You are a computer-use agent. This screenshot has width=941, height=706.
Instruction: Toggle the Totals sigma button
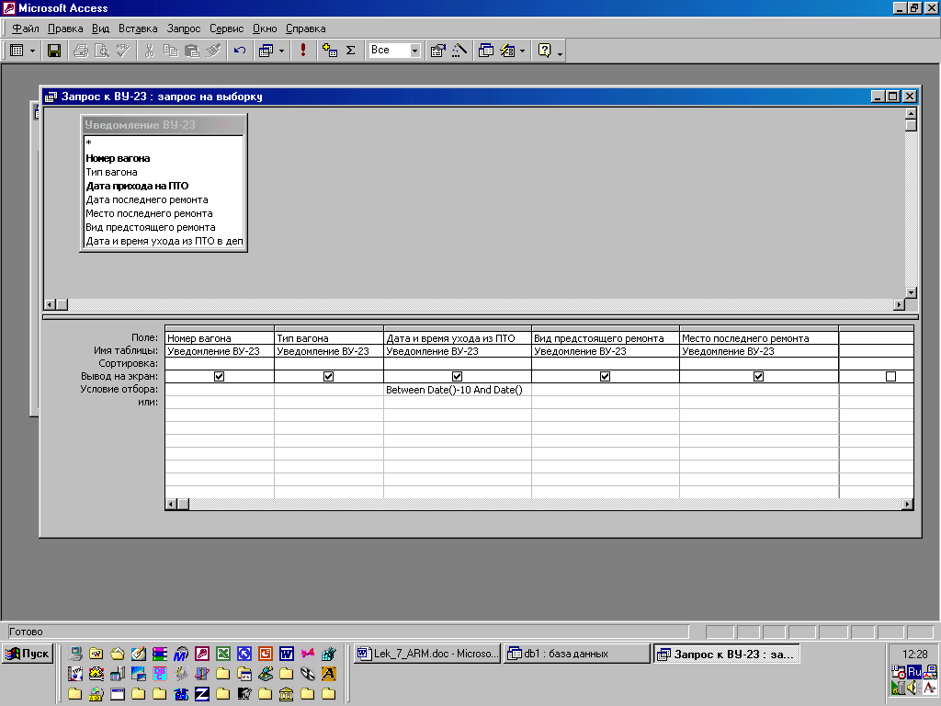pos(351,51)
